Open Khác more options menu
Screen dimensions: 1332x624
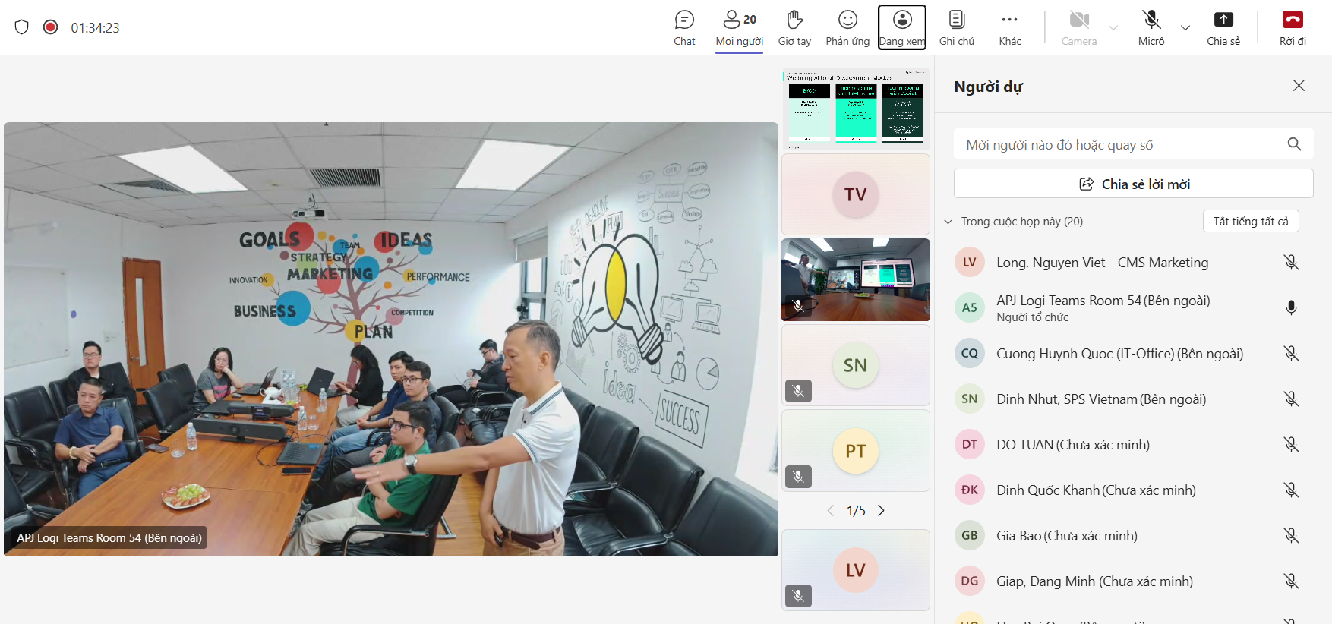1009,27
